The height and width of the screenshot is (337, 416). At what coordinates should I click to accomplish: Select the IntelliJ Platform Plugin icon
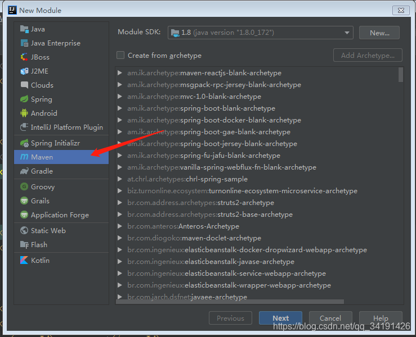(24, 127)
